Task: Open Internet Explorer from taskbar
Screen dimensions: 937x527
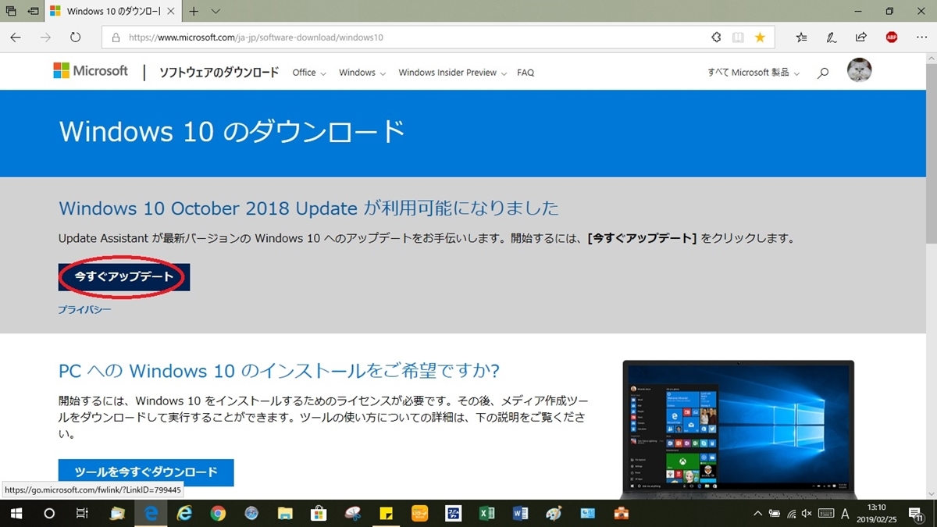Action: coord(184,513)
